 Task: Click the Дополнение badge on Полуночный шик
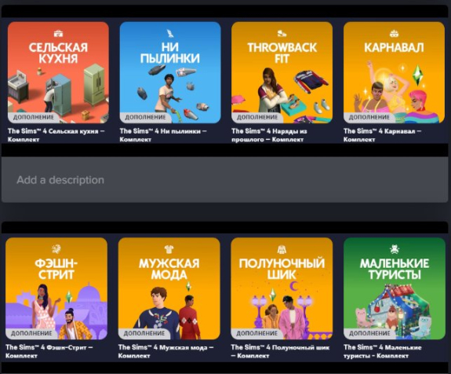pyautogui.click(x=256, y=334)
